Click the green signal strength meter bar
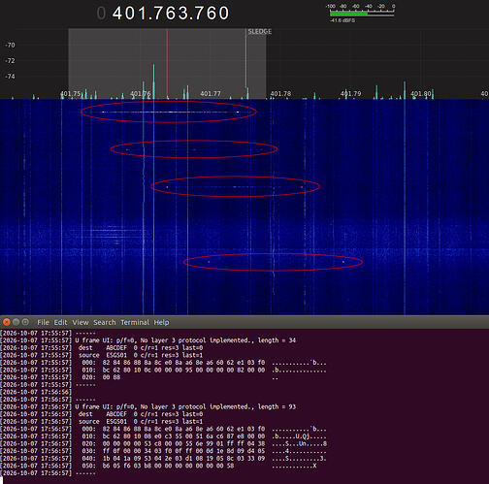 pyautogui.click(x=348, y=14)
